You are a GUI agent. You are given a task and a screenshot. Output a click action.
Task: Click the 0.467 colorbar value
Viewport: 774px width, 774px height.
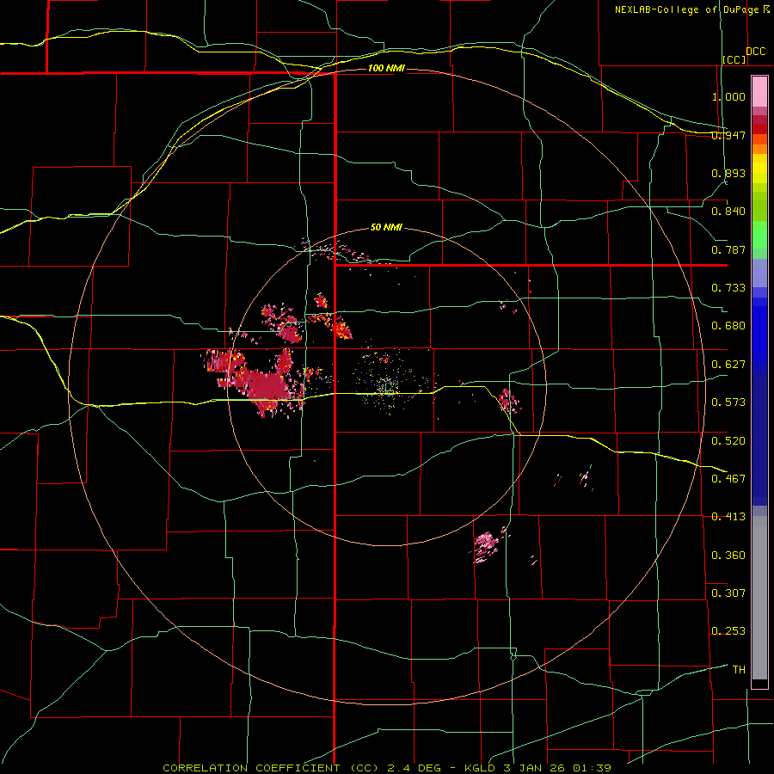tap(728, 479)
